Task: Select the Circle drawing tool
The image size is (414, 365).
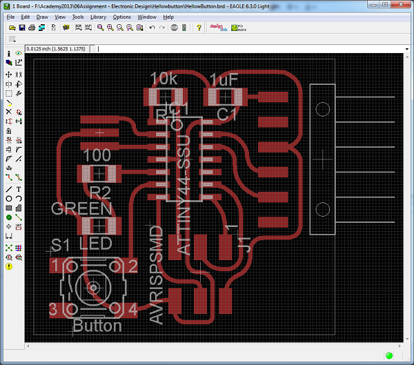Action: pyautogui.click(x=8, y=198)
